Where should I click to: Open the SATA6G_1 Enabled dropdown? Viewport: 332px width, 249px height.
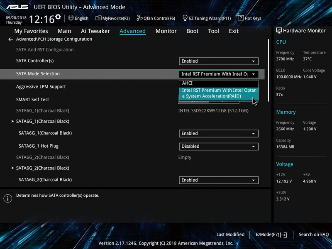point(219,133)
